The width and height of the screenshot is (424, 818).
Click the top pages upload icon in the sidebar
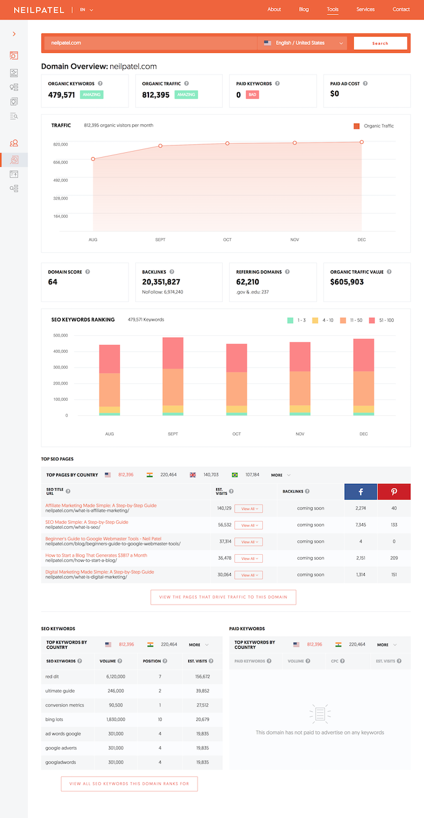[14, 174]
